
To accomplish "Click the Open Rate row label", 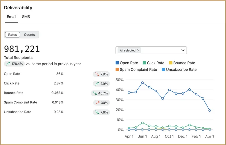I will [12, 74].
